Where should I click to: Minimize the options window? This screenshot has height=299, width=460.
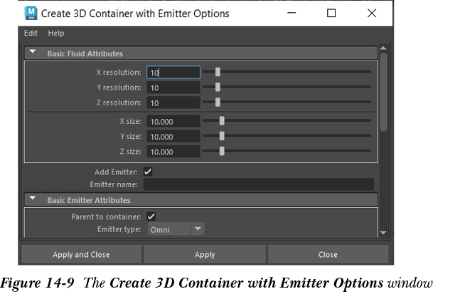(x=291, y=13)
